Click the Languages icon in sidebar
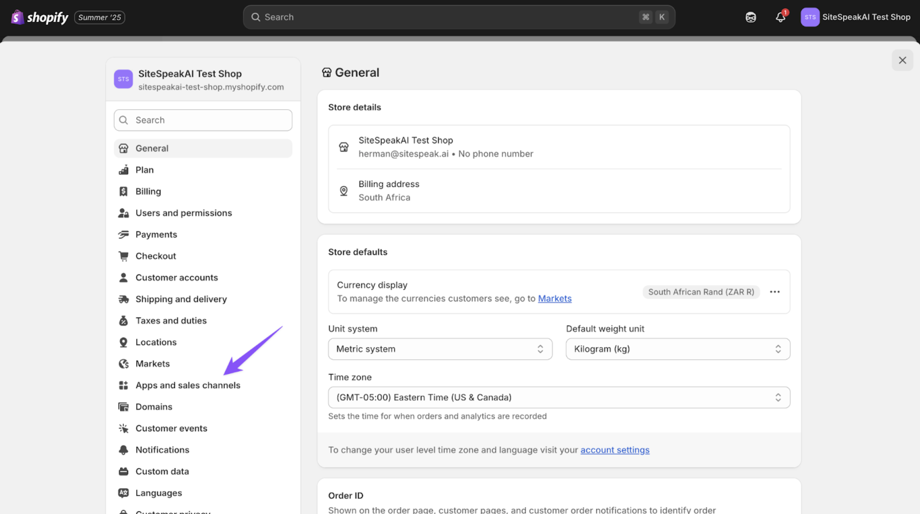Image resolution: width=920 pixels, height=514 pixels. tap(123, 493)
